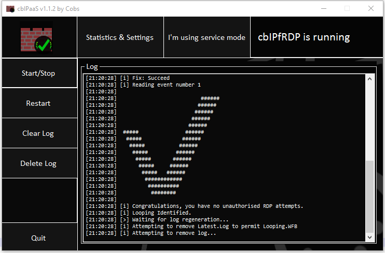Restart the service with the Restart button
This screenshot has width=385, height=253.
pyautogui.click(x=38, y=103)
